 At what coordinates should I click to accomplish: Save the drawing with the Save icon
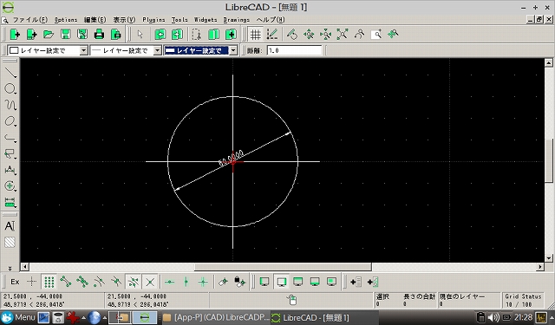(66, 35)
